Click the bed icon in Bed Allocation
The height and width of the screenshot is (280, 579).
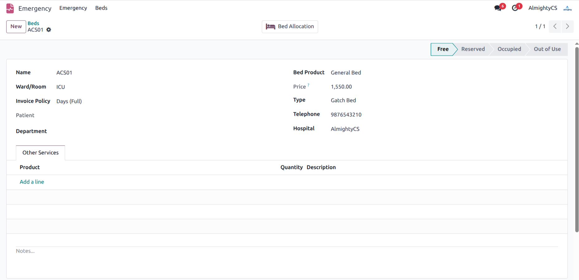(x=270, y=27)
